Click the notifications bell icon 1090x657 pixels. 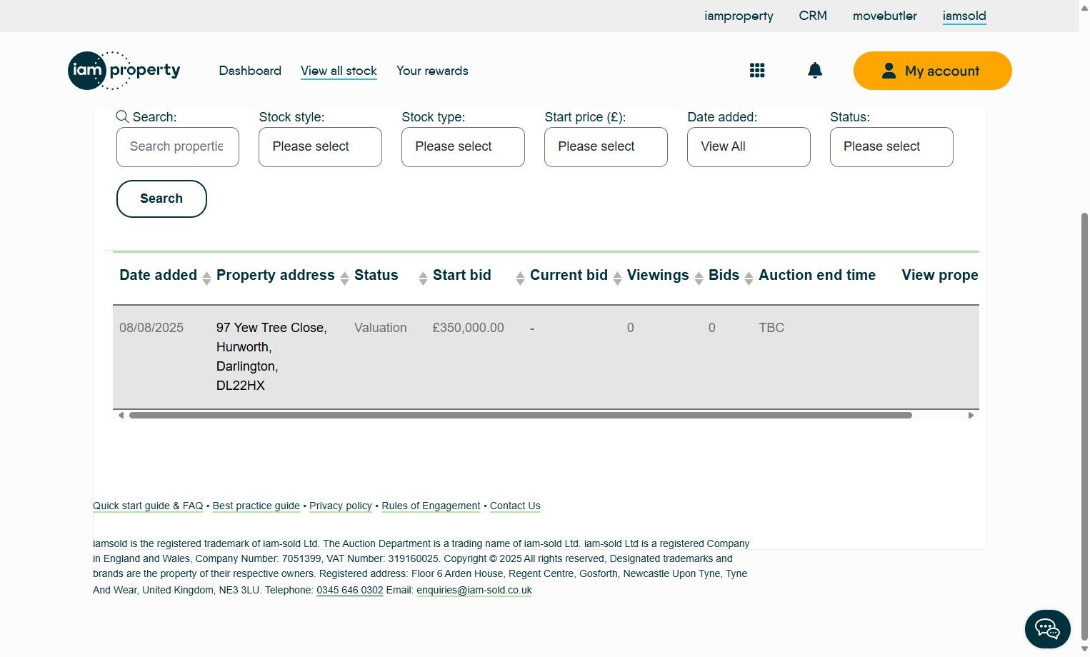click(x=815, y=70)
